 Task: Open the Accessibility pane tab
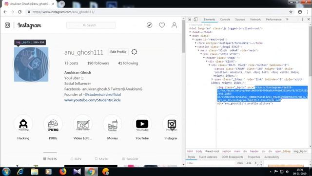[272, 157]
